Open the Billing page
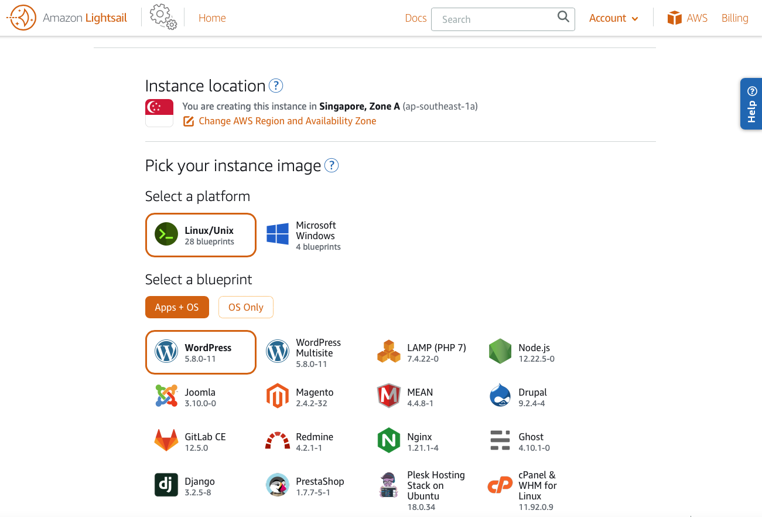Image resolution: width=762 pixels, height=517 pixels. pos(735,18)
